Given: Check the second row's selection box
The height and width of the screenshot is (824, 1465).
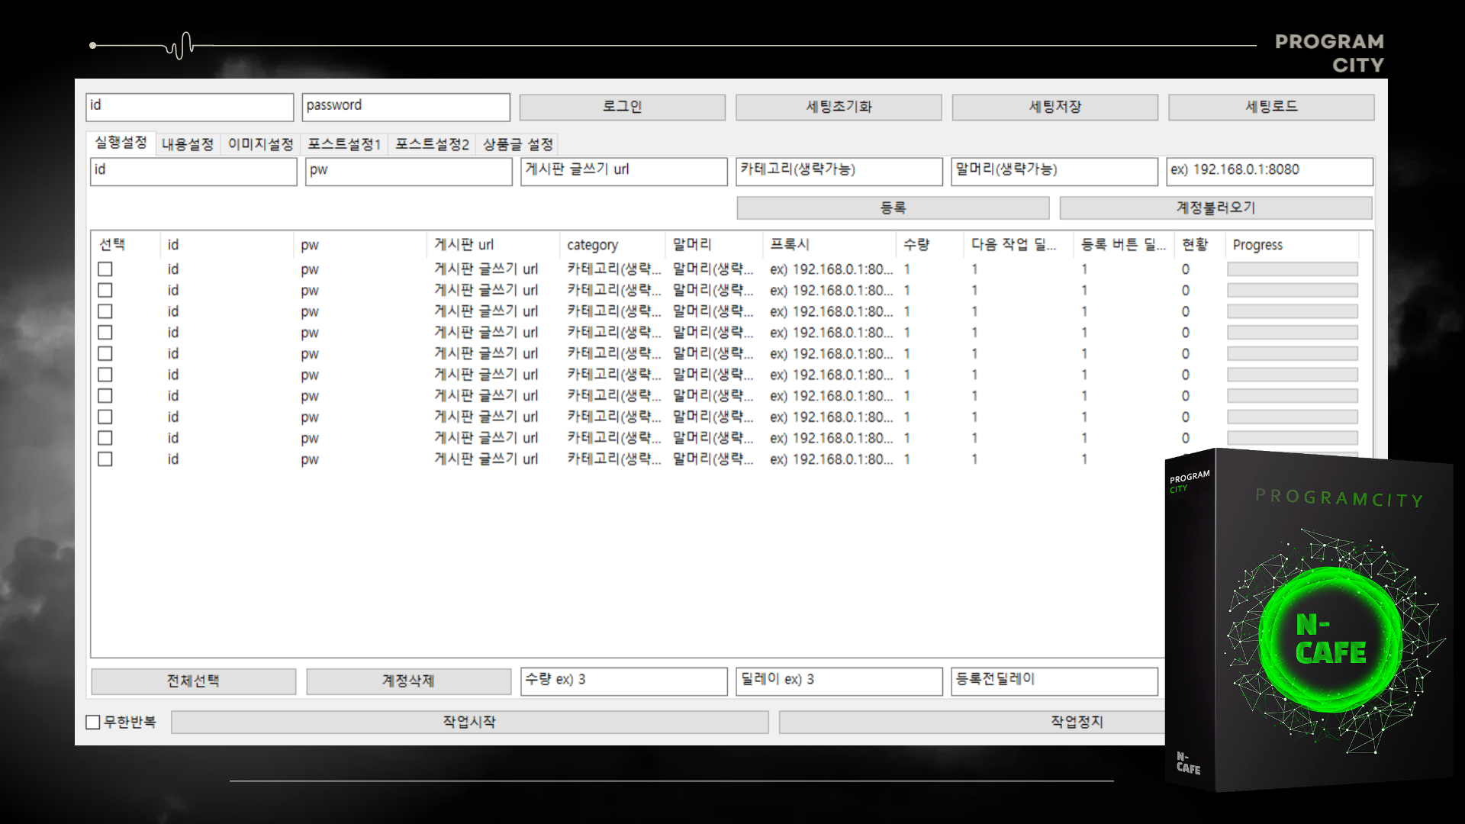Looking at the screenshot, I should coord(105,291).
